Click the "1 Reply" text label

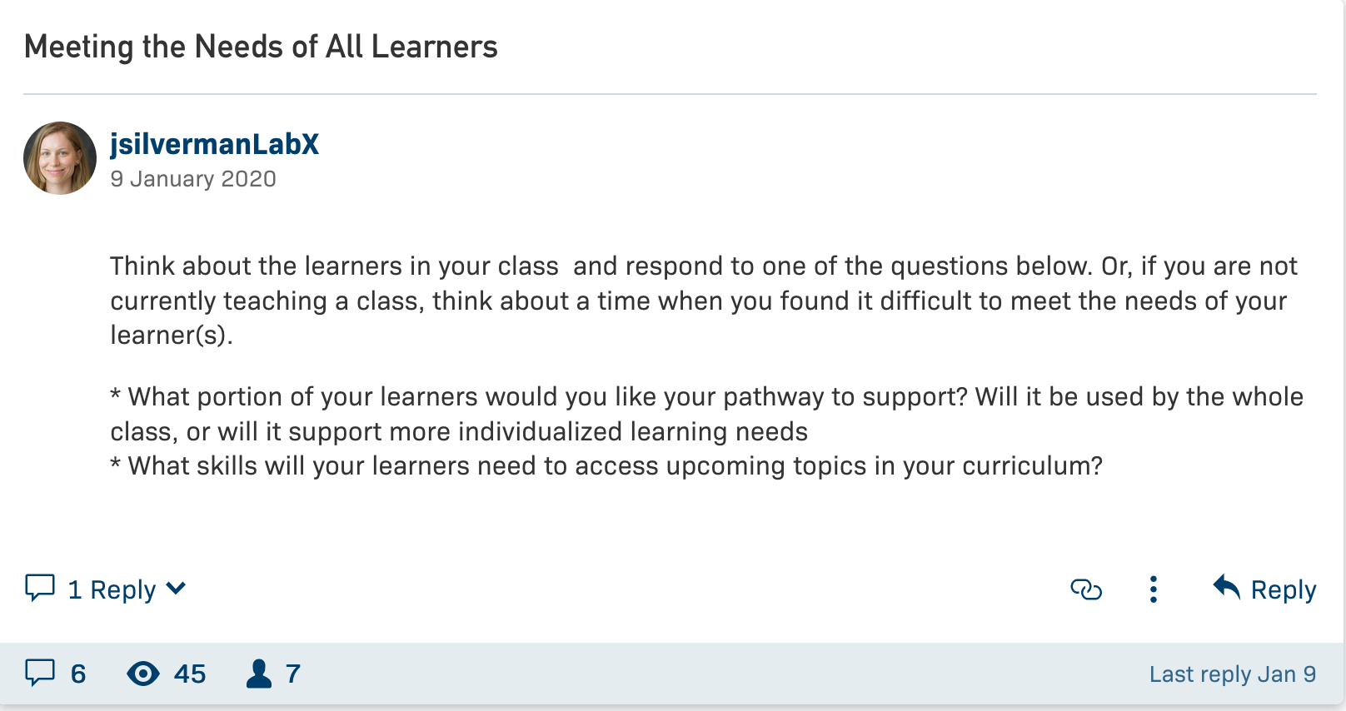tap(112, 589)
